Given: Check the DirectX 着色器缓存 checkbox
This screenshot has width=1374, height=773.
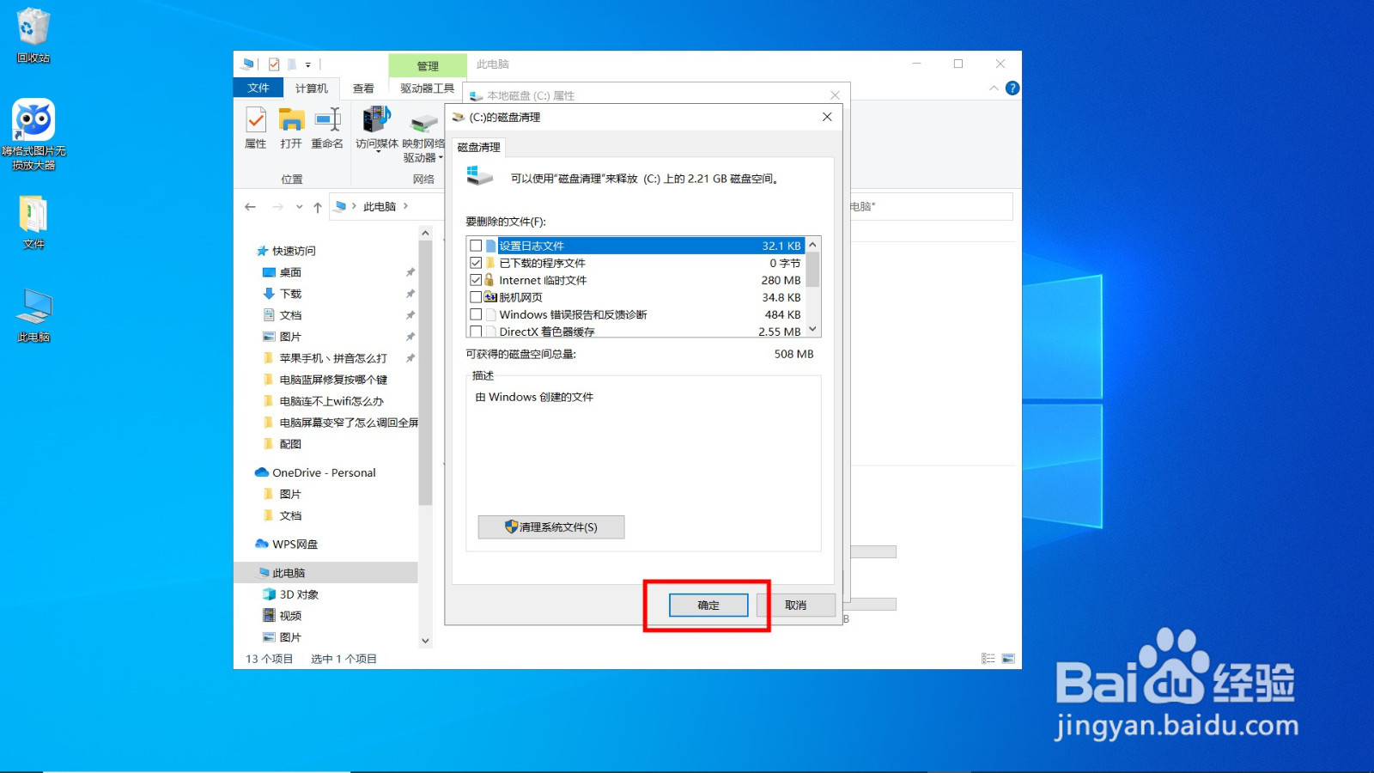Looking at the screenshot, I should (476, 332).
